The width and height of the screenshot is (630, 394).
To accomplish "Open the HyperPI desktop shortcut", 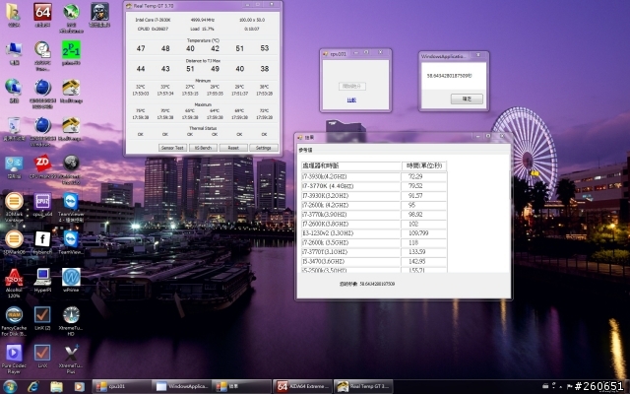I will click(x=42, y=278).
